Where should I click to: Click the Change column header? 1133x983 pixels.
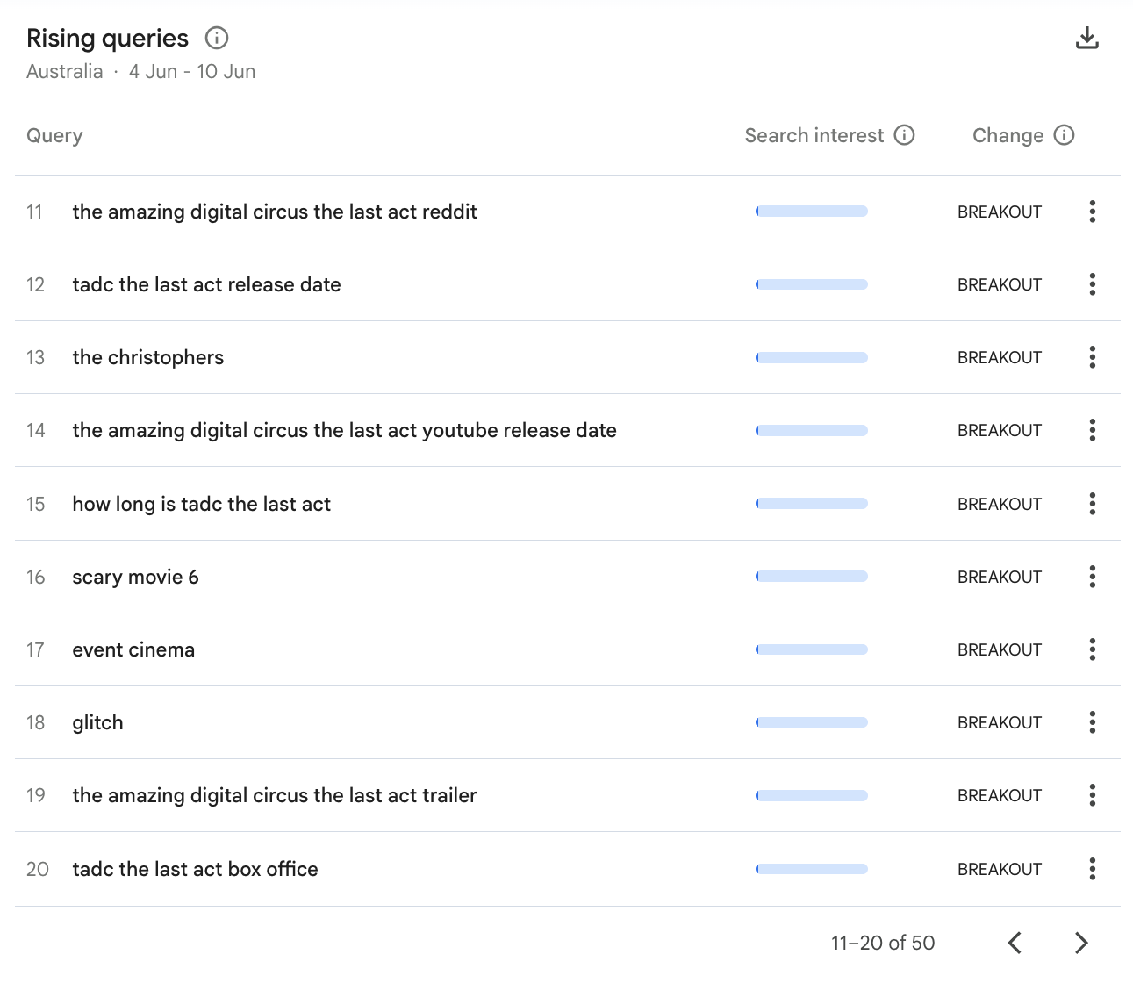[1008, 135]
